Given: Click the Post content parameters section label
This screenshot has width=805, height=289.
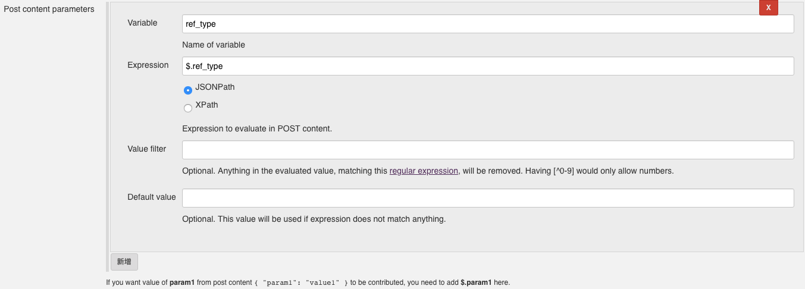Looking at the screenshot, I should (x=49, y=9).
